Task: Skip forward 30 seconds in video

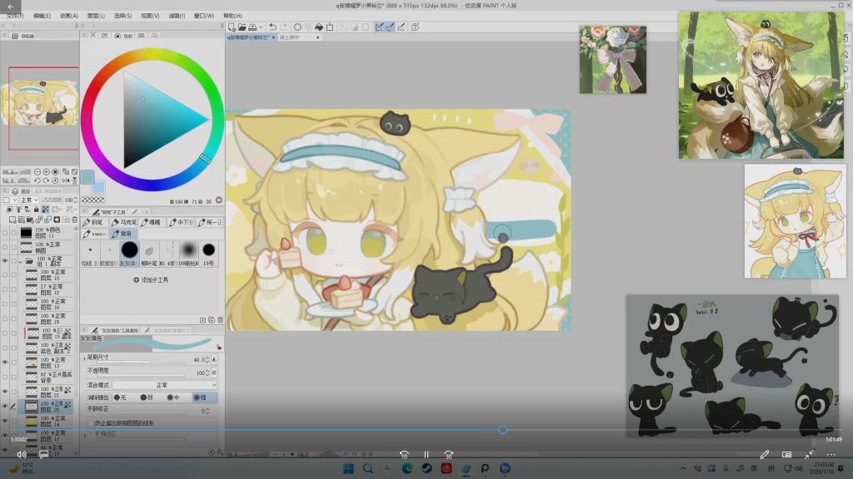Action: coord(448,455)
